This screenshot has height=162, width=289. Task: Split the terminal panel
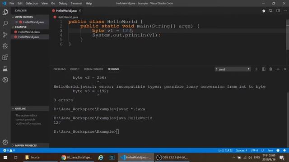click(264, 69)
